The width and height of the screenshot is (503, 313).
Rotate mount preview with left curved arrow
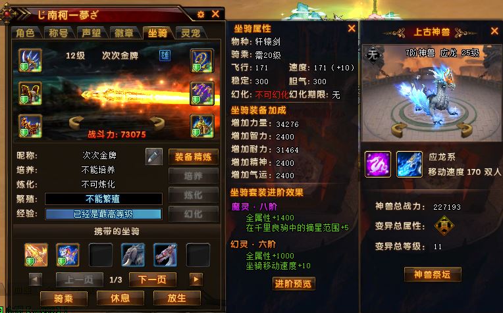(x=76, y=123)
